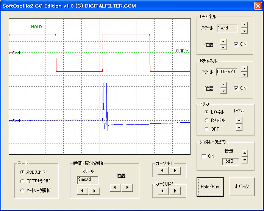Screen dimensions: 264x211
Task: Toggle the L channel ON checkbox
Action: (236, 44)
